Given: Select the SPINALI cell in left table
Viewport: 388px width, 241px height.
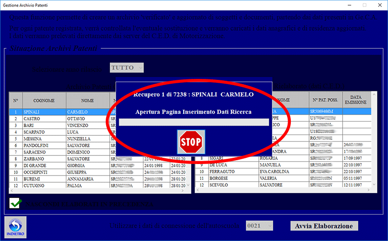Looking at the screenshot, I should click(x=44, y=112).
